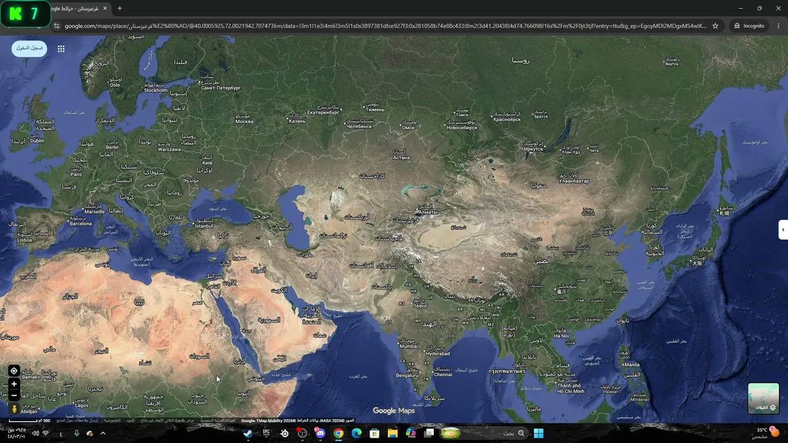Open the microphone tray icon
The width and height of the screenshot is (788, 443).
76,433
